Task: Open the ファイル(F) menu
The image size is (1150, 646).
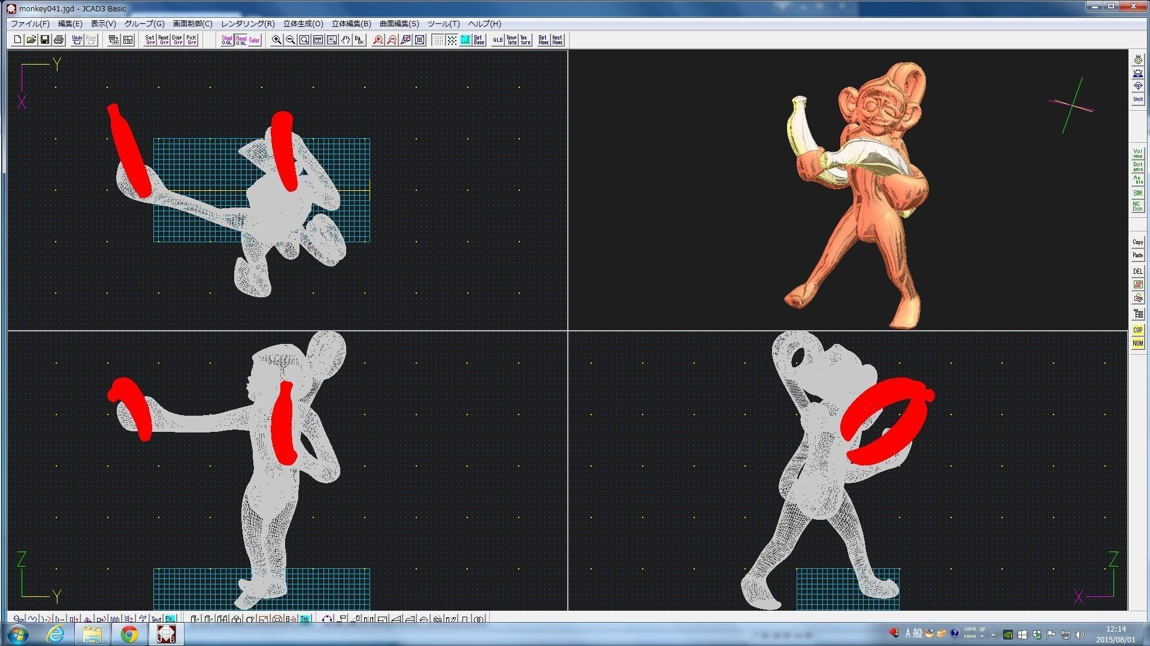Action: (30, 24)
